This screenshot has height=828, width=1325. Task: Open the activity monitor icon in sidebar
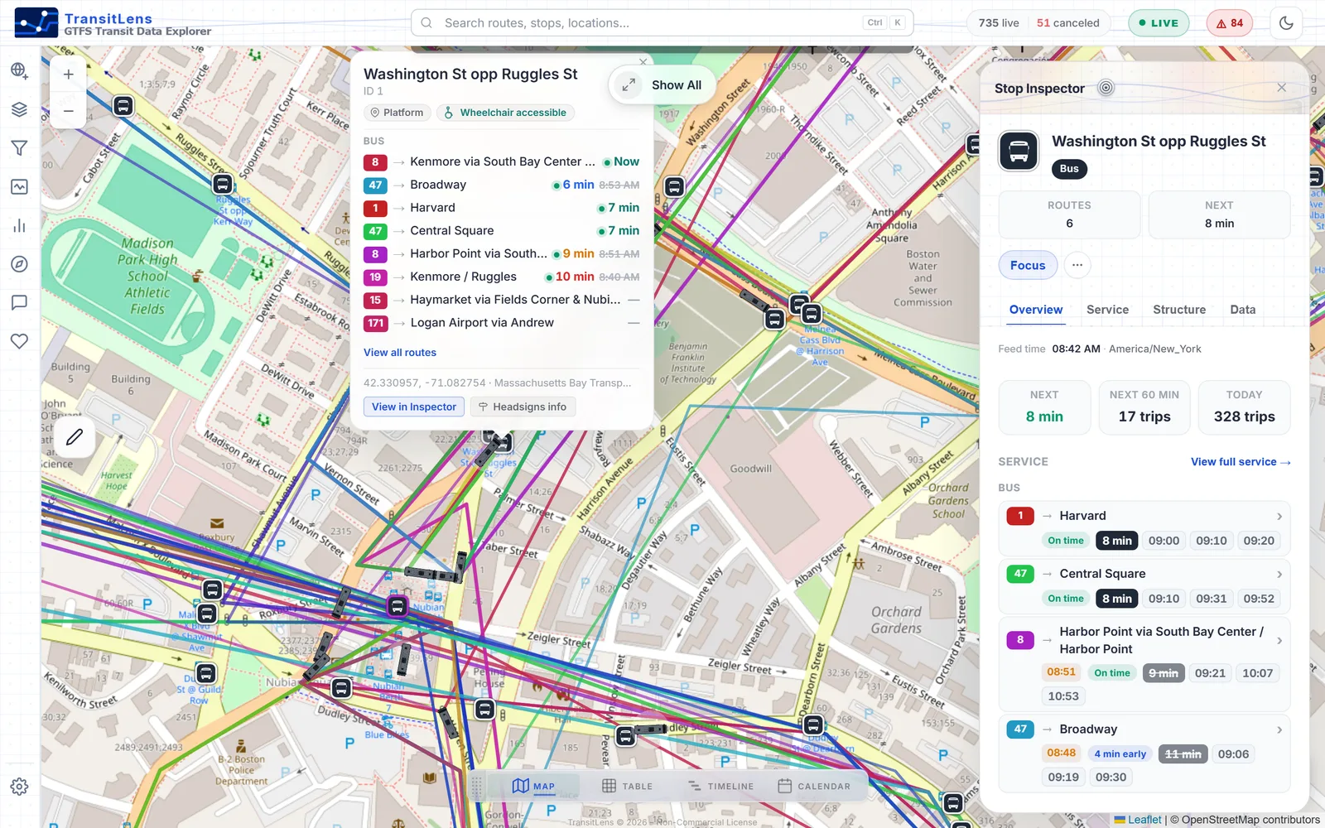point(19,187)
